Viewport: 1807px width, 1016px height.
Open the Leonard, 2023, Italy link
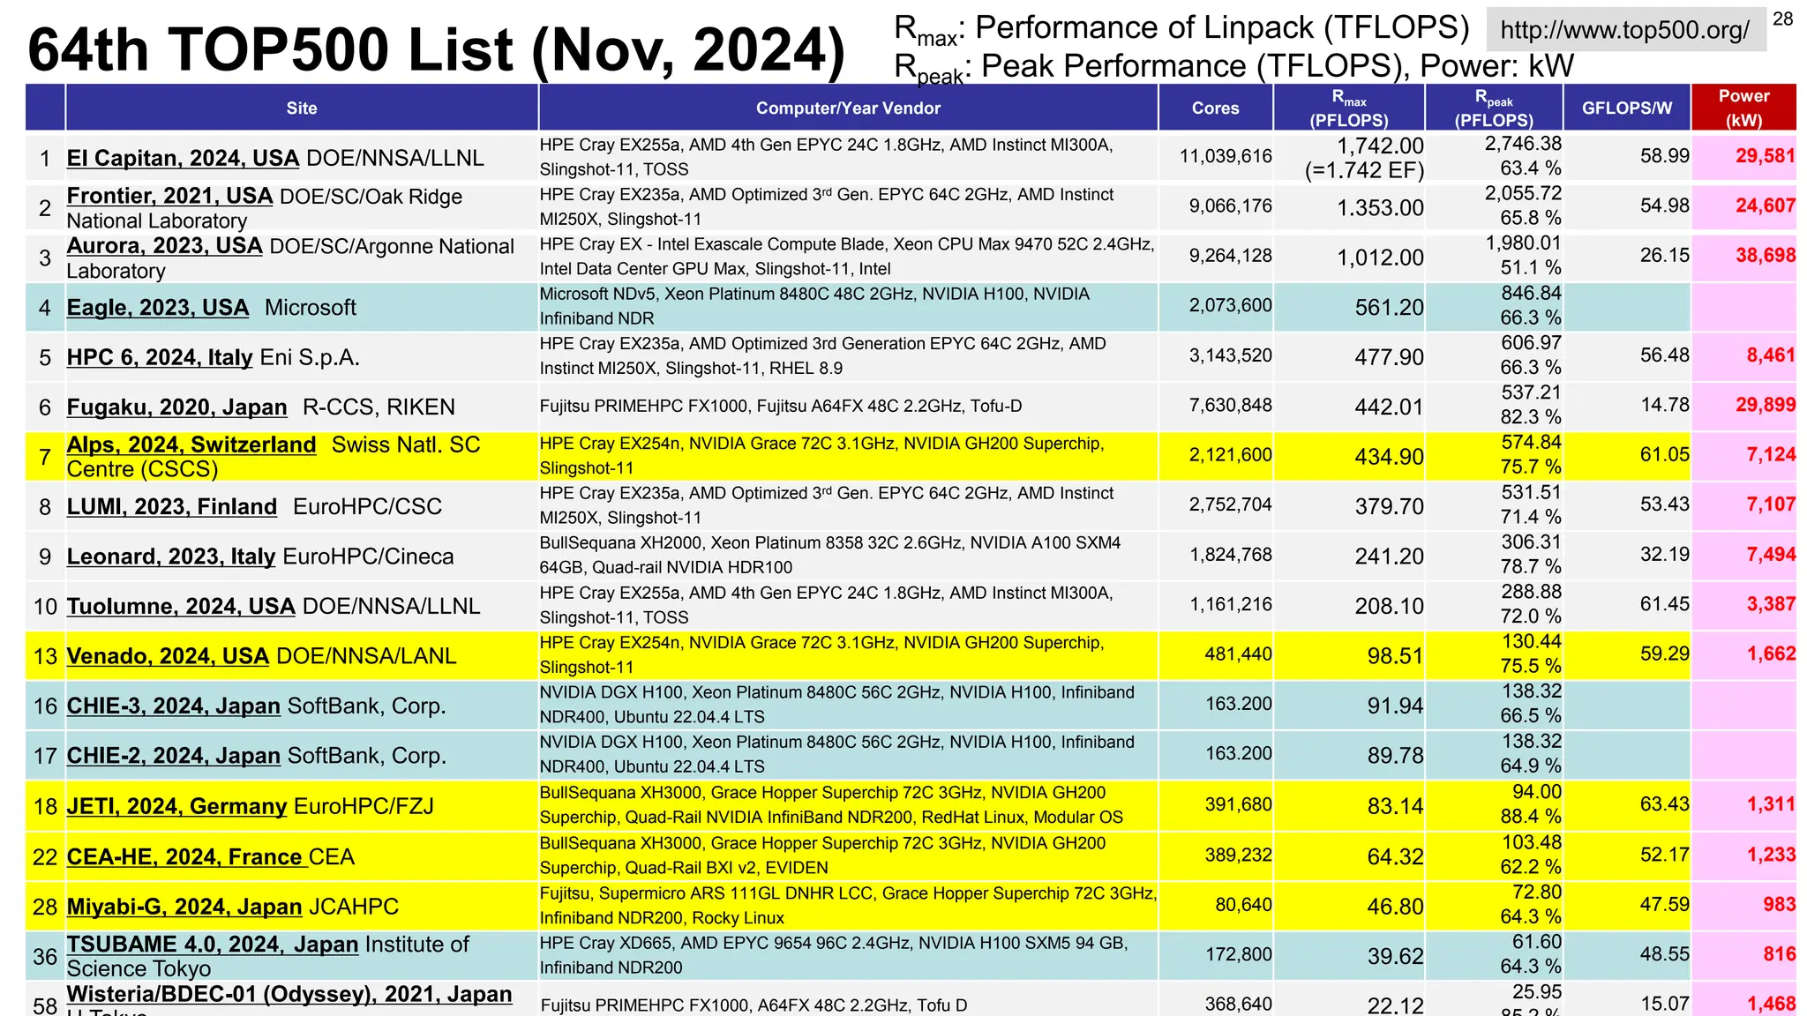click(x=171, y=557)
